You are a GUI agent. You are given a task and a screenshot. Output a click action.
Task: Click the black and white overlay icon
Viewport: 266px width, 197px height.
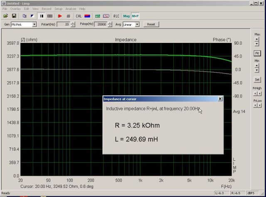click(32, 16)
